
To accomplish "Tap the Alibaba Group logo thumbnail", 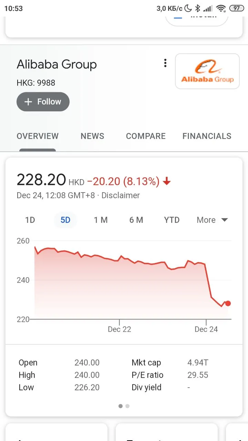I will (207, 71).
